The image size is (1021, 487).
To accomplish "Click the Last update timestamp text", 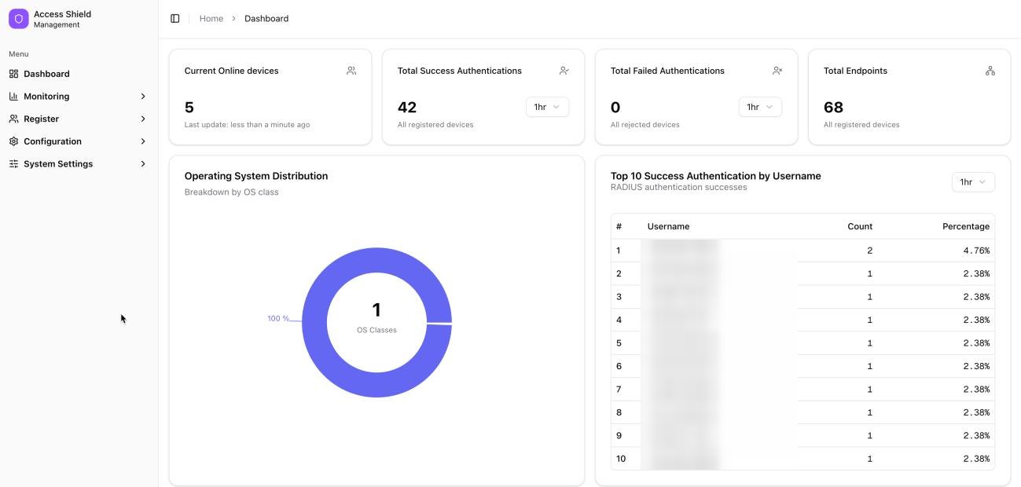I will click(x=247, y=125).
